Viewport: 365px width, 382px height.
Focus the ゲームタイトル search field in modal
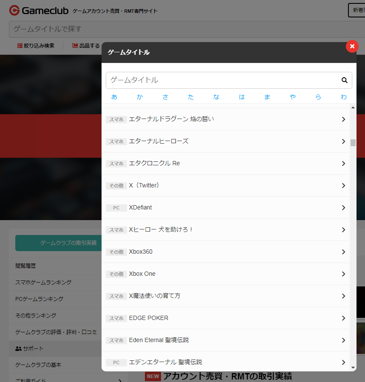point(221,80)
